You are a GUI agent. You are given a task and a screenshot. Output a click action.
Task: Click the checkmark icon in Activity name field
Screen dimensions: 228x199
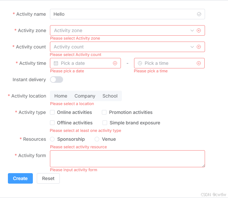[x=199, y=14]
